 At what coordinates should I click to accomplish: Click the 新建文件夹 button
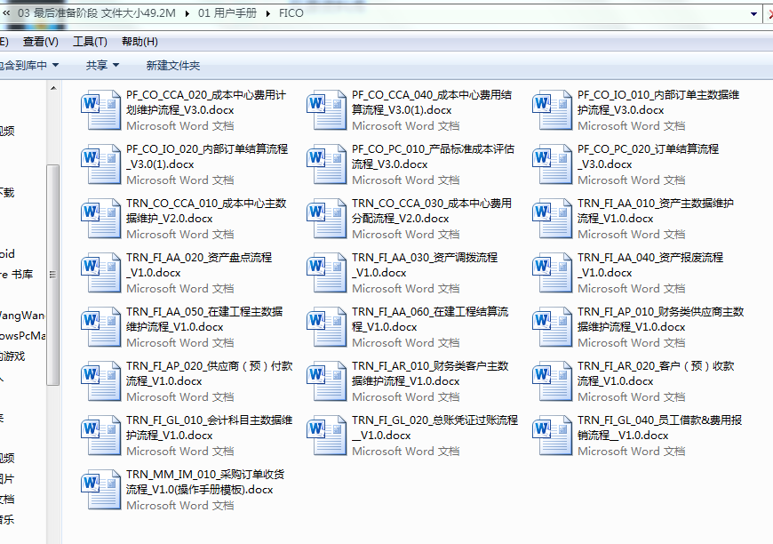pos(173,65)
